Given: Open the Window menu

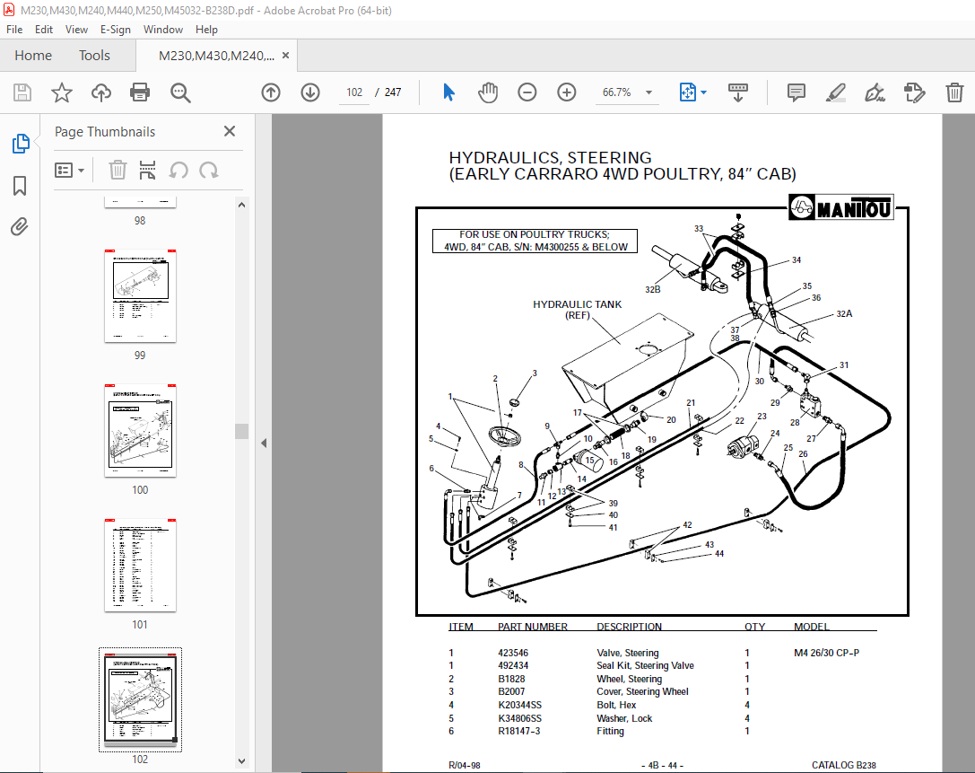Looking at the screenshot, I should pyautogui.click(x=163, y=30).
